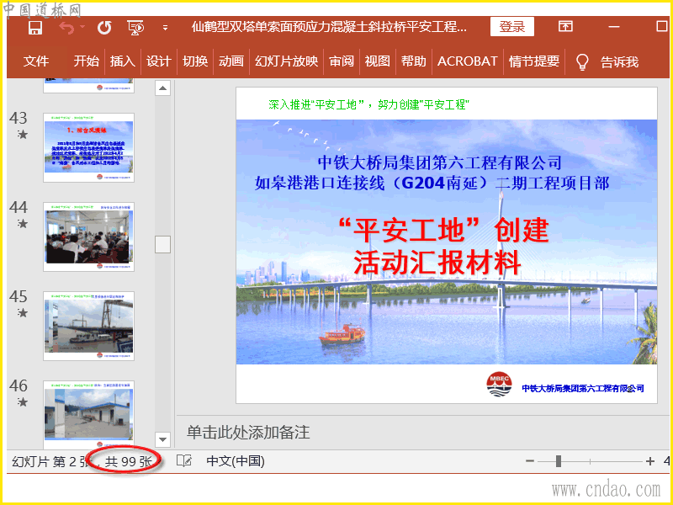Image resolution: width=673 pixels, height=505 pixels.
Task: Open the 视图 ribbon tab
Action: 378,61
